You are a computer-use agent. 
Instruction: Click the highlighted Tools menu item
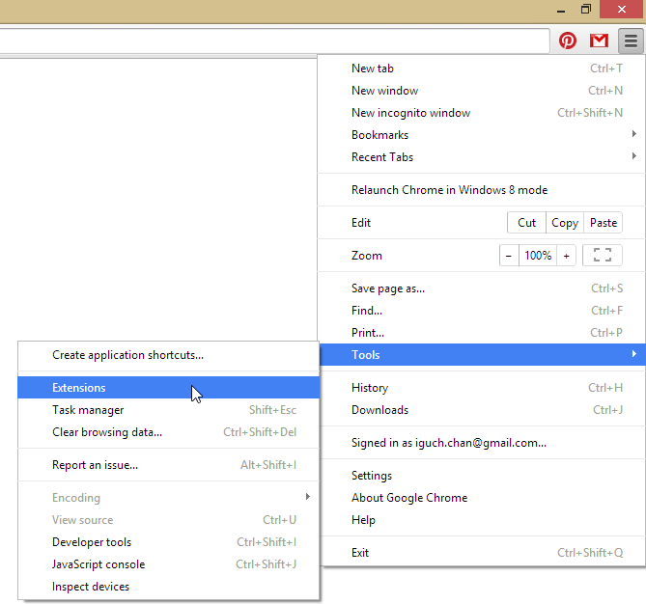click(481, 354)
